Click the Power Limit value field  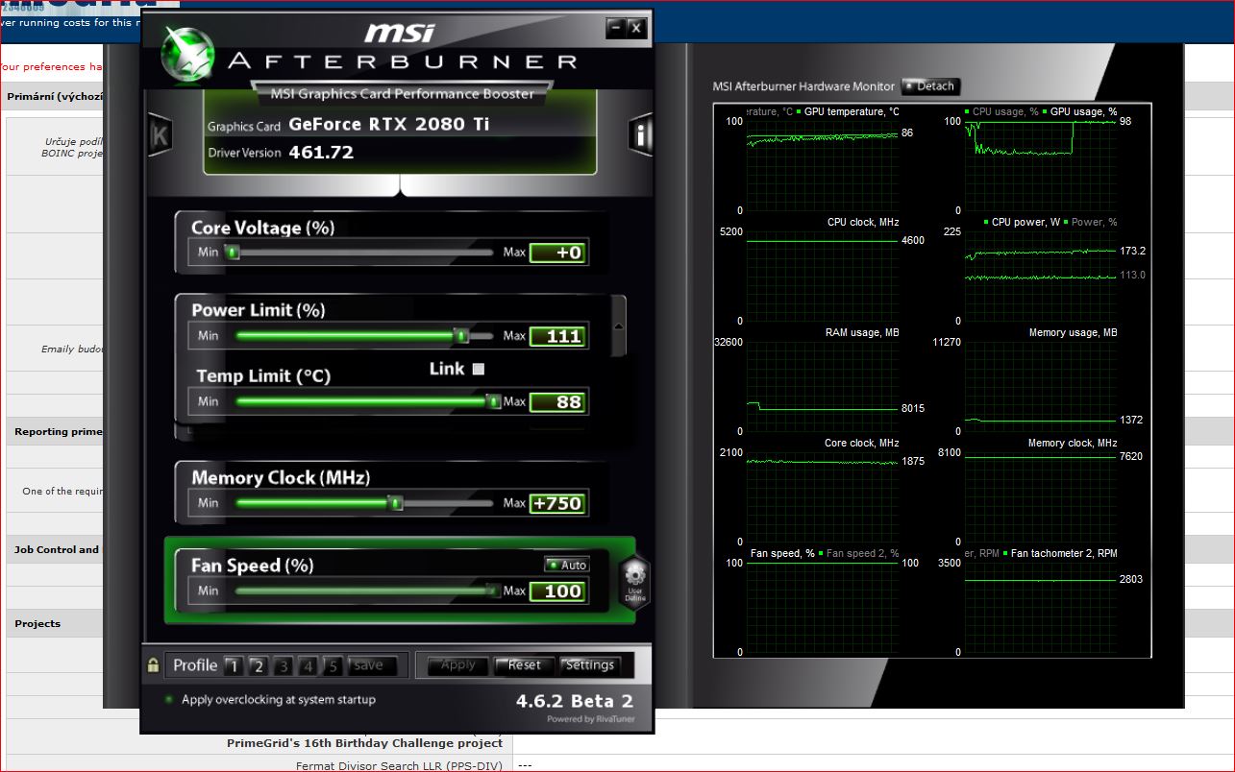(x=557, y=336)
